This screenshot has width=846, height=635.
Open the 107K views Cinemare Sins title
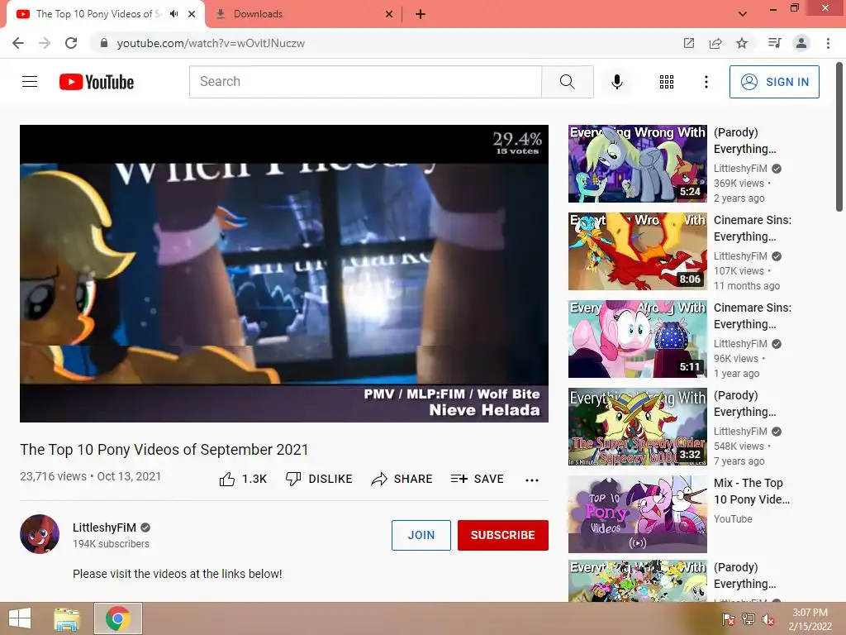(752, 228)
